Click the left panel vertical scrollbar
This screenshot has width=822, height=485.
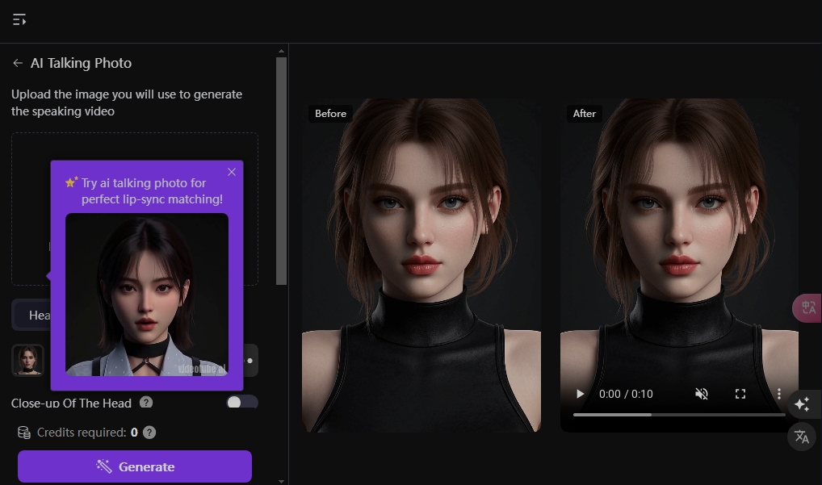[281, 169]
